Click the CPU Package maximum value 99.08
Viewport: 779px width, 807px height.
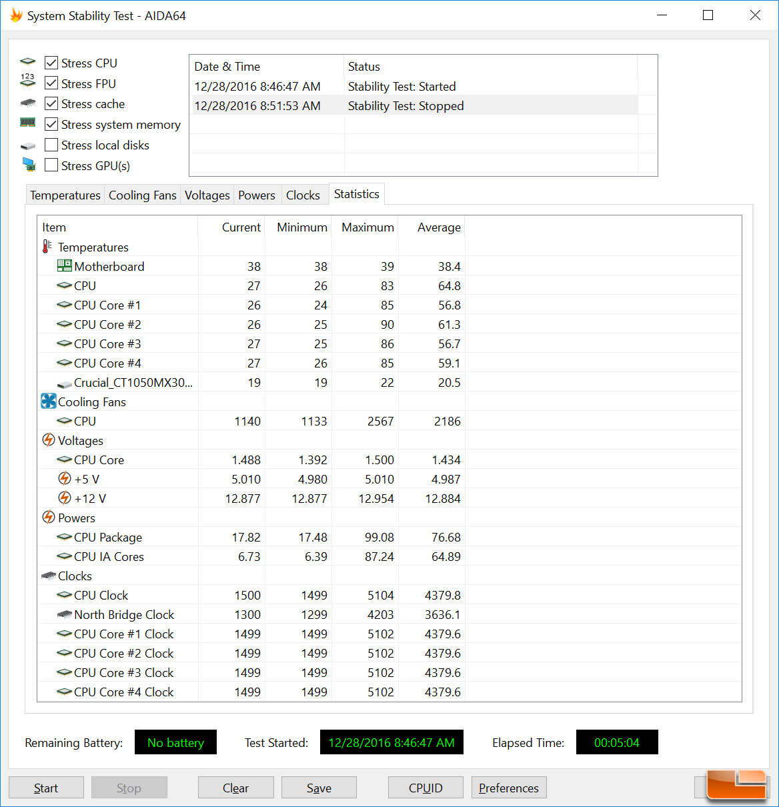379,537
